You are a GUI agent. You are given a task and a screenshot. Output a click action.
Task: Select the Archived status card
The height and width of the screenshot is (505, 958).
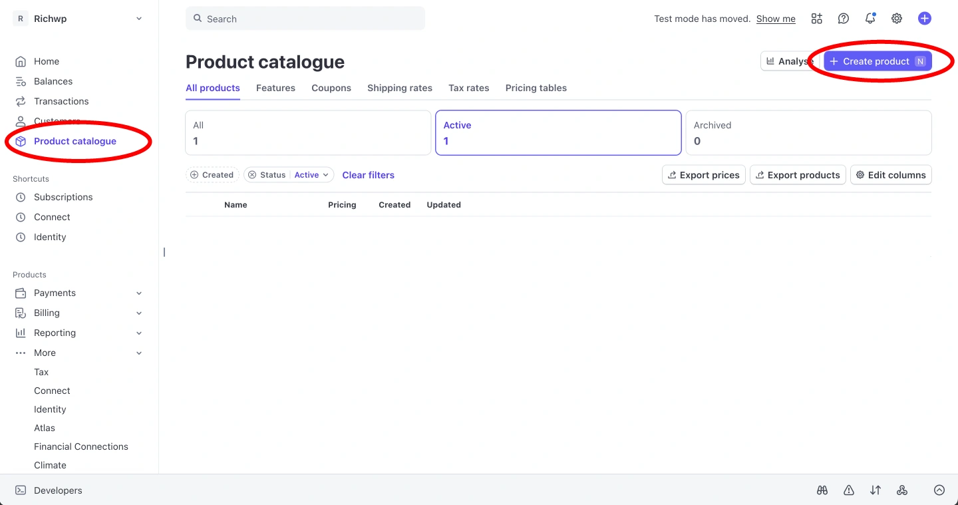(808, 132)
